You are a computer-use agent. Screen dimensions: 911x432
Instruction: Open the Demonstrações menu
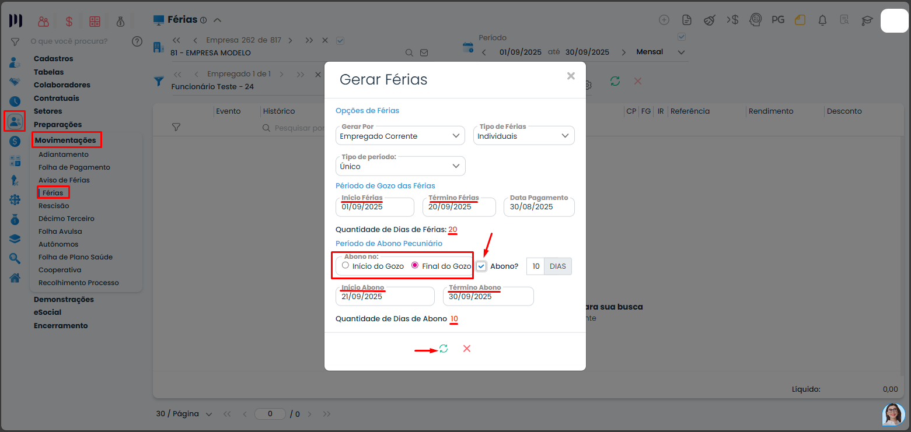pyautogui.click(x=64, y=299)
